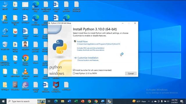This screenshot has height=104, width=186.
Task: Check Add Python 3.10 to PATH
Action: click(x=74, y=73)
